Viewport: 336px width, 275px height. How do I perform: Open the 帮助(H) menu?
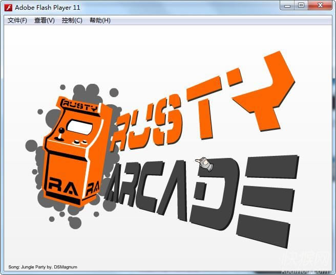pyautogui.click(x=100, y=20)
